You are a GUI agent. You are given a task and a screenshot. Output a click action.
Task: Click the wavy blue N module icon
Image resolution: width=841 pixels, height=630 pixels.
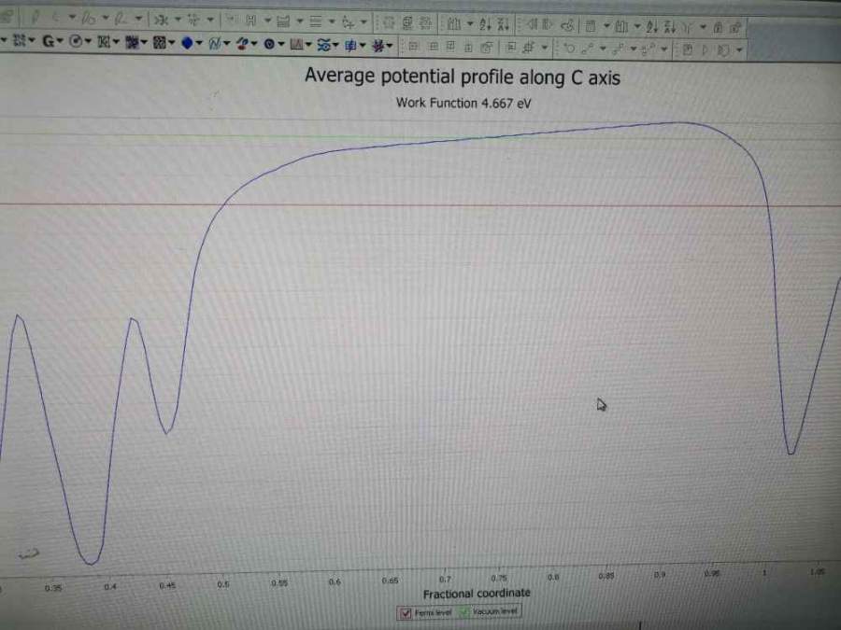click(215, 43)
